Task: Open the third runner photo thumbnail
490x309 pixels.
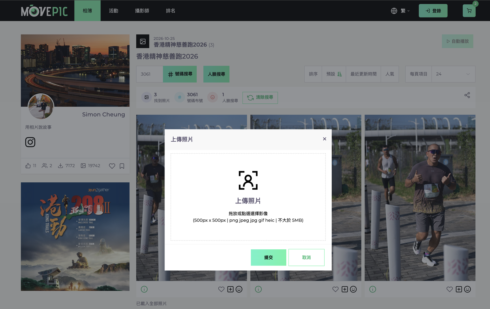Action: (420, 198)
